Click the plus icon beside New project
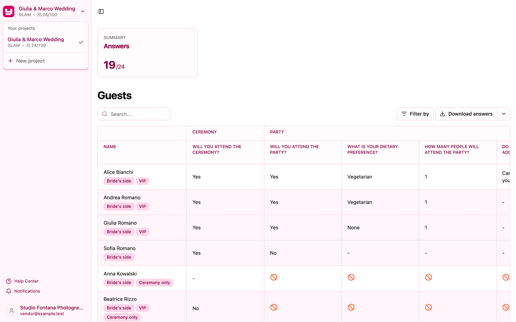 10,61
